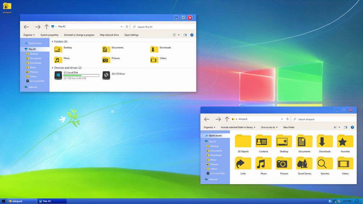Collapse the Devices and drives (2) group

pos(52,68)
